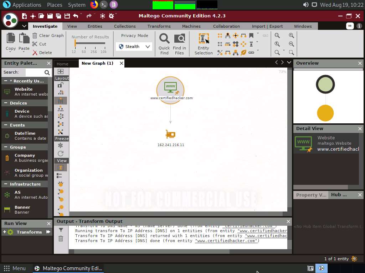This screenshot has height=273, width=365.
Task: Select the block layout mode icon
Action: coord(61,101)
